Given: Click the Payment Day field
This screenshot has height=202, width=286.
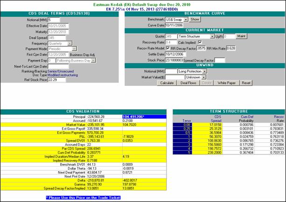Looking at the screenshot, I should 51,61.
